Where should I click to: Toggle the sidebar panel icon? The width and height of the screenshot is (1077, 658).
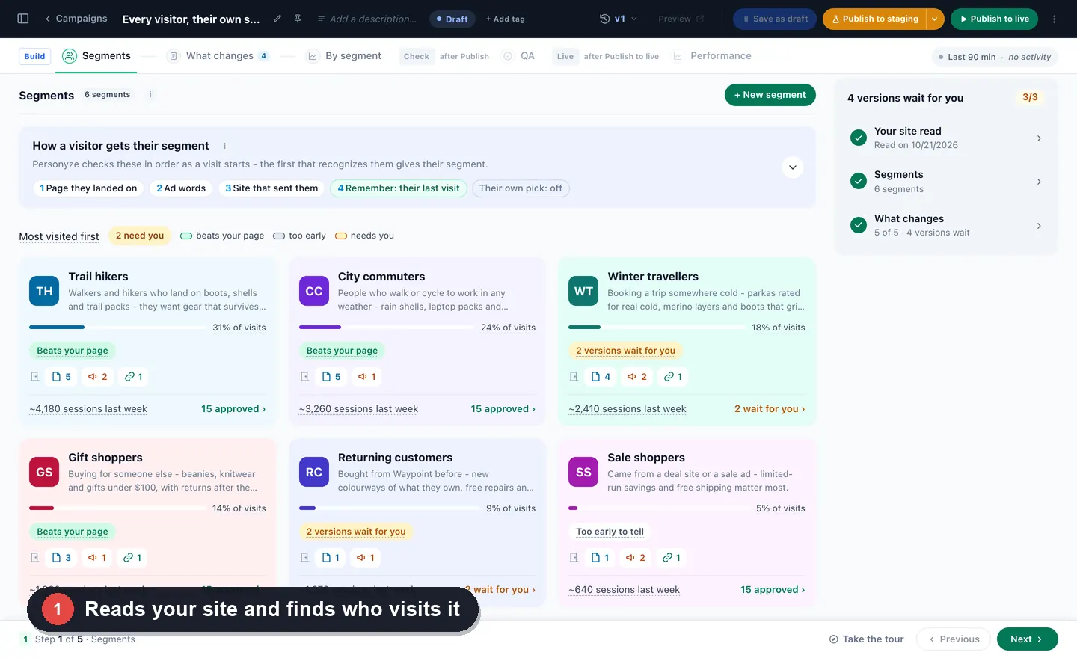coord(23,19)
